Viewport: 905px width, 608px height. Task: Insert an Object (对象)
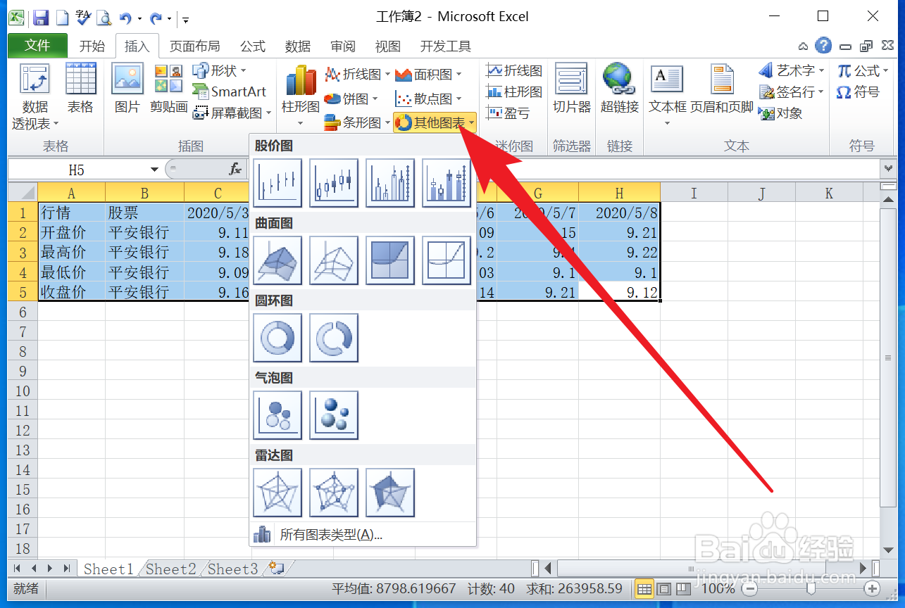[780, 113]
